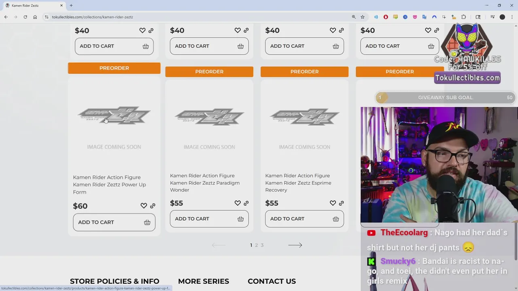Bookmark this page with the star

(x=363, y=17)
